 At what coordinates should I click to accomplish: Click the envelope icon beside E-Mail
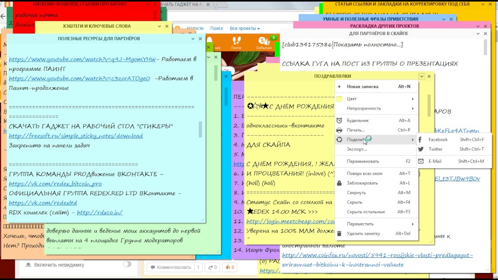coord(420,161)
